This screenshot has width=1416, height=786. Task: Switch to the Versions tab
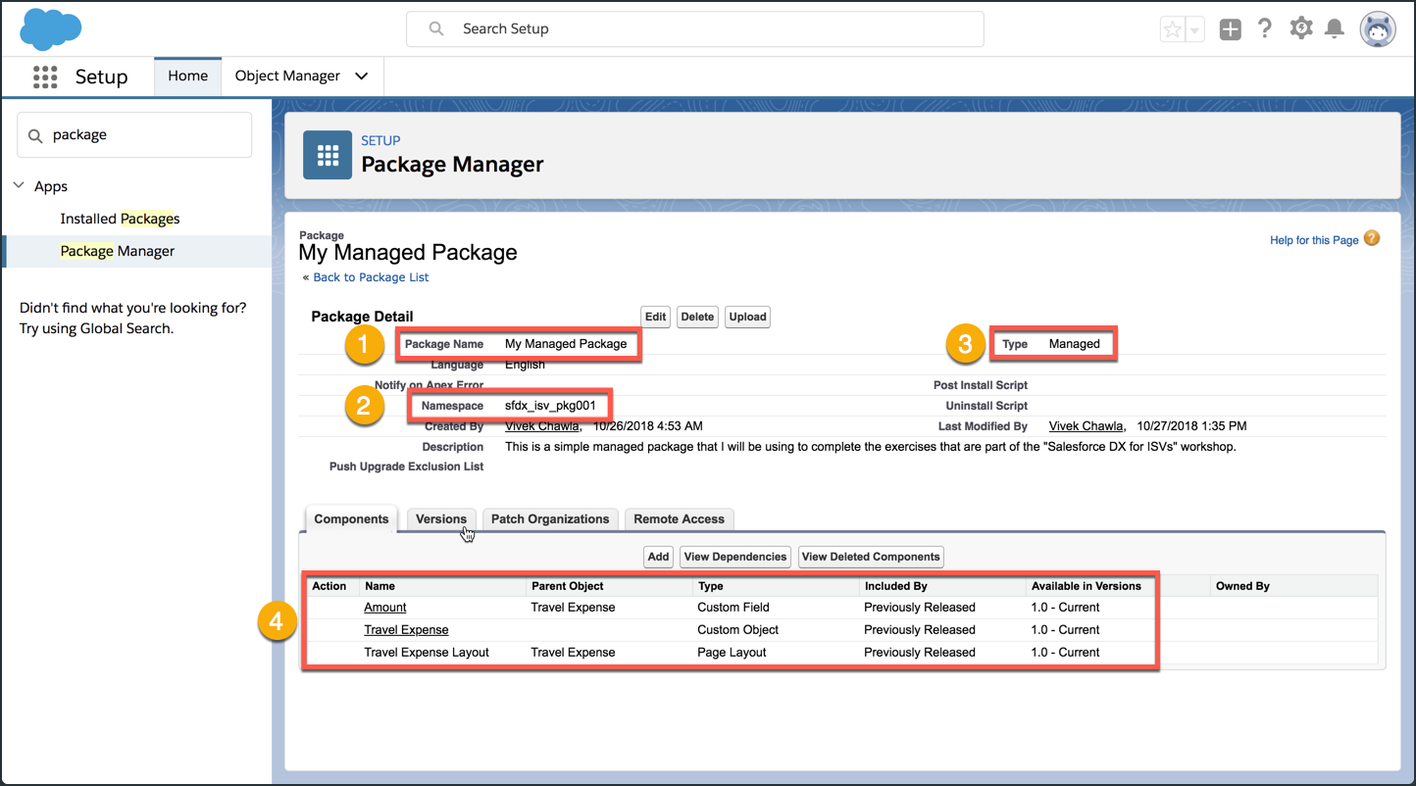pos(441,519)
